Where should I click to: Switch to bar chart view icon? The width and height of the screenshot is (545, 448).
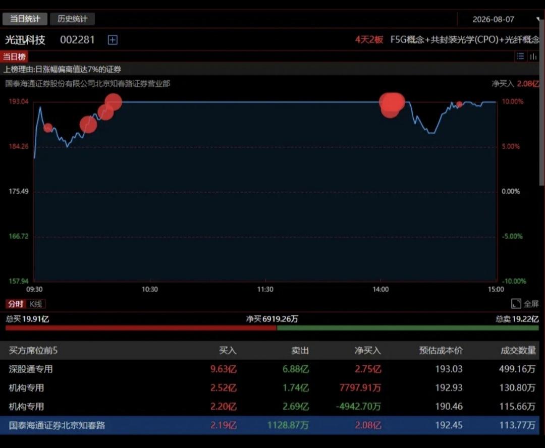(533, 57)
